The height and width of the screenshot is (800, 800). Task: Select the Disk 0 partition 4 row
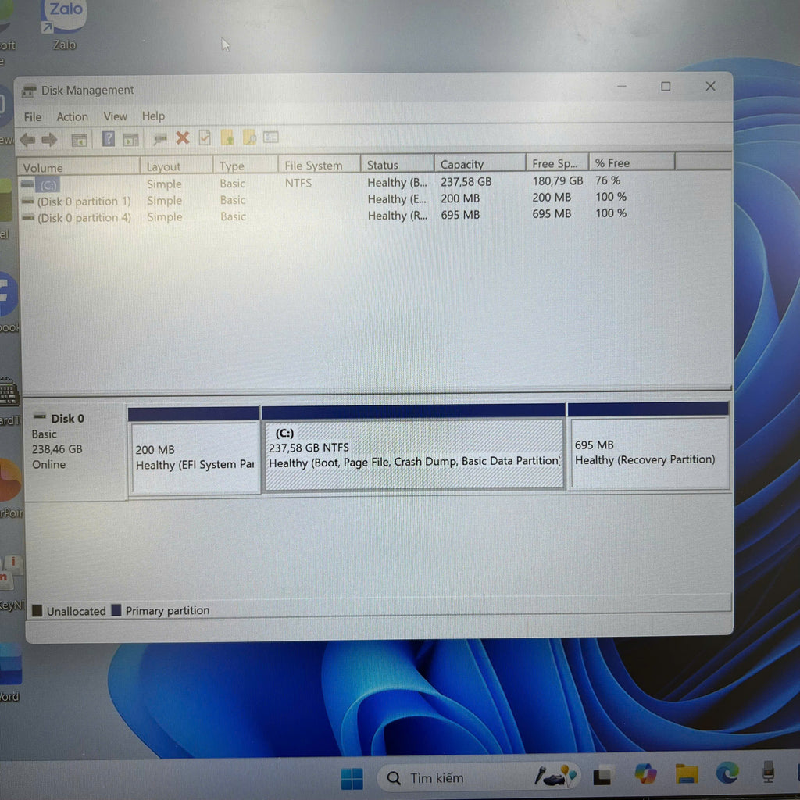coord(84,218)
